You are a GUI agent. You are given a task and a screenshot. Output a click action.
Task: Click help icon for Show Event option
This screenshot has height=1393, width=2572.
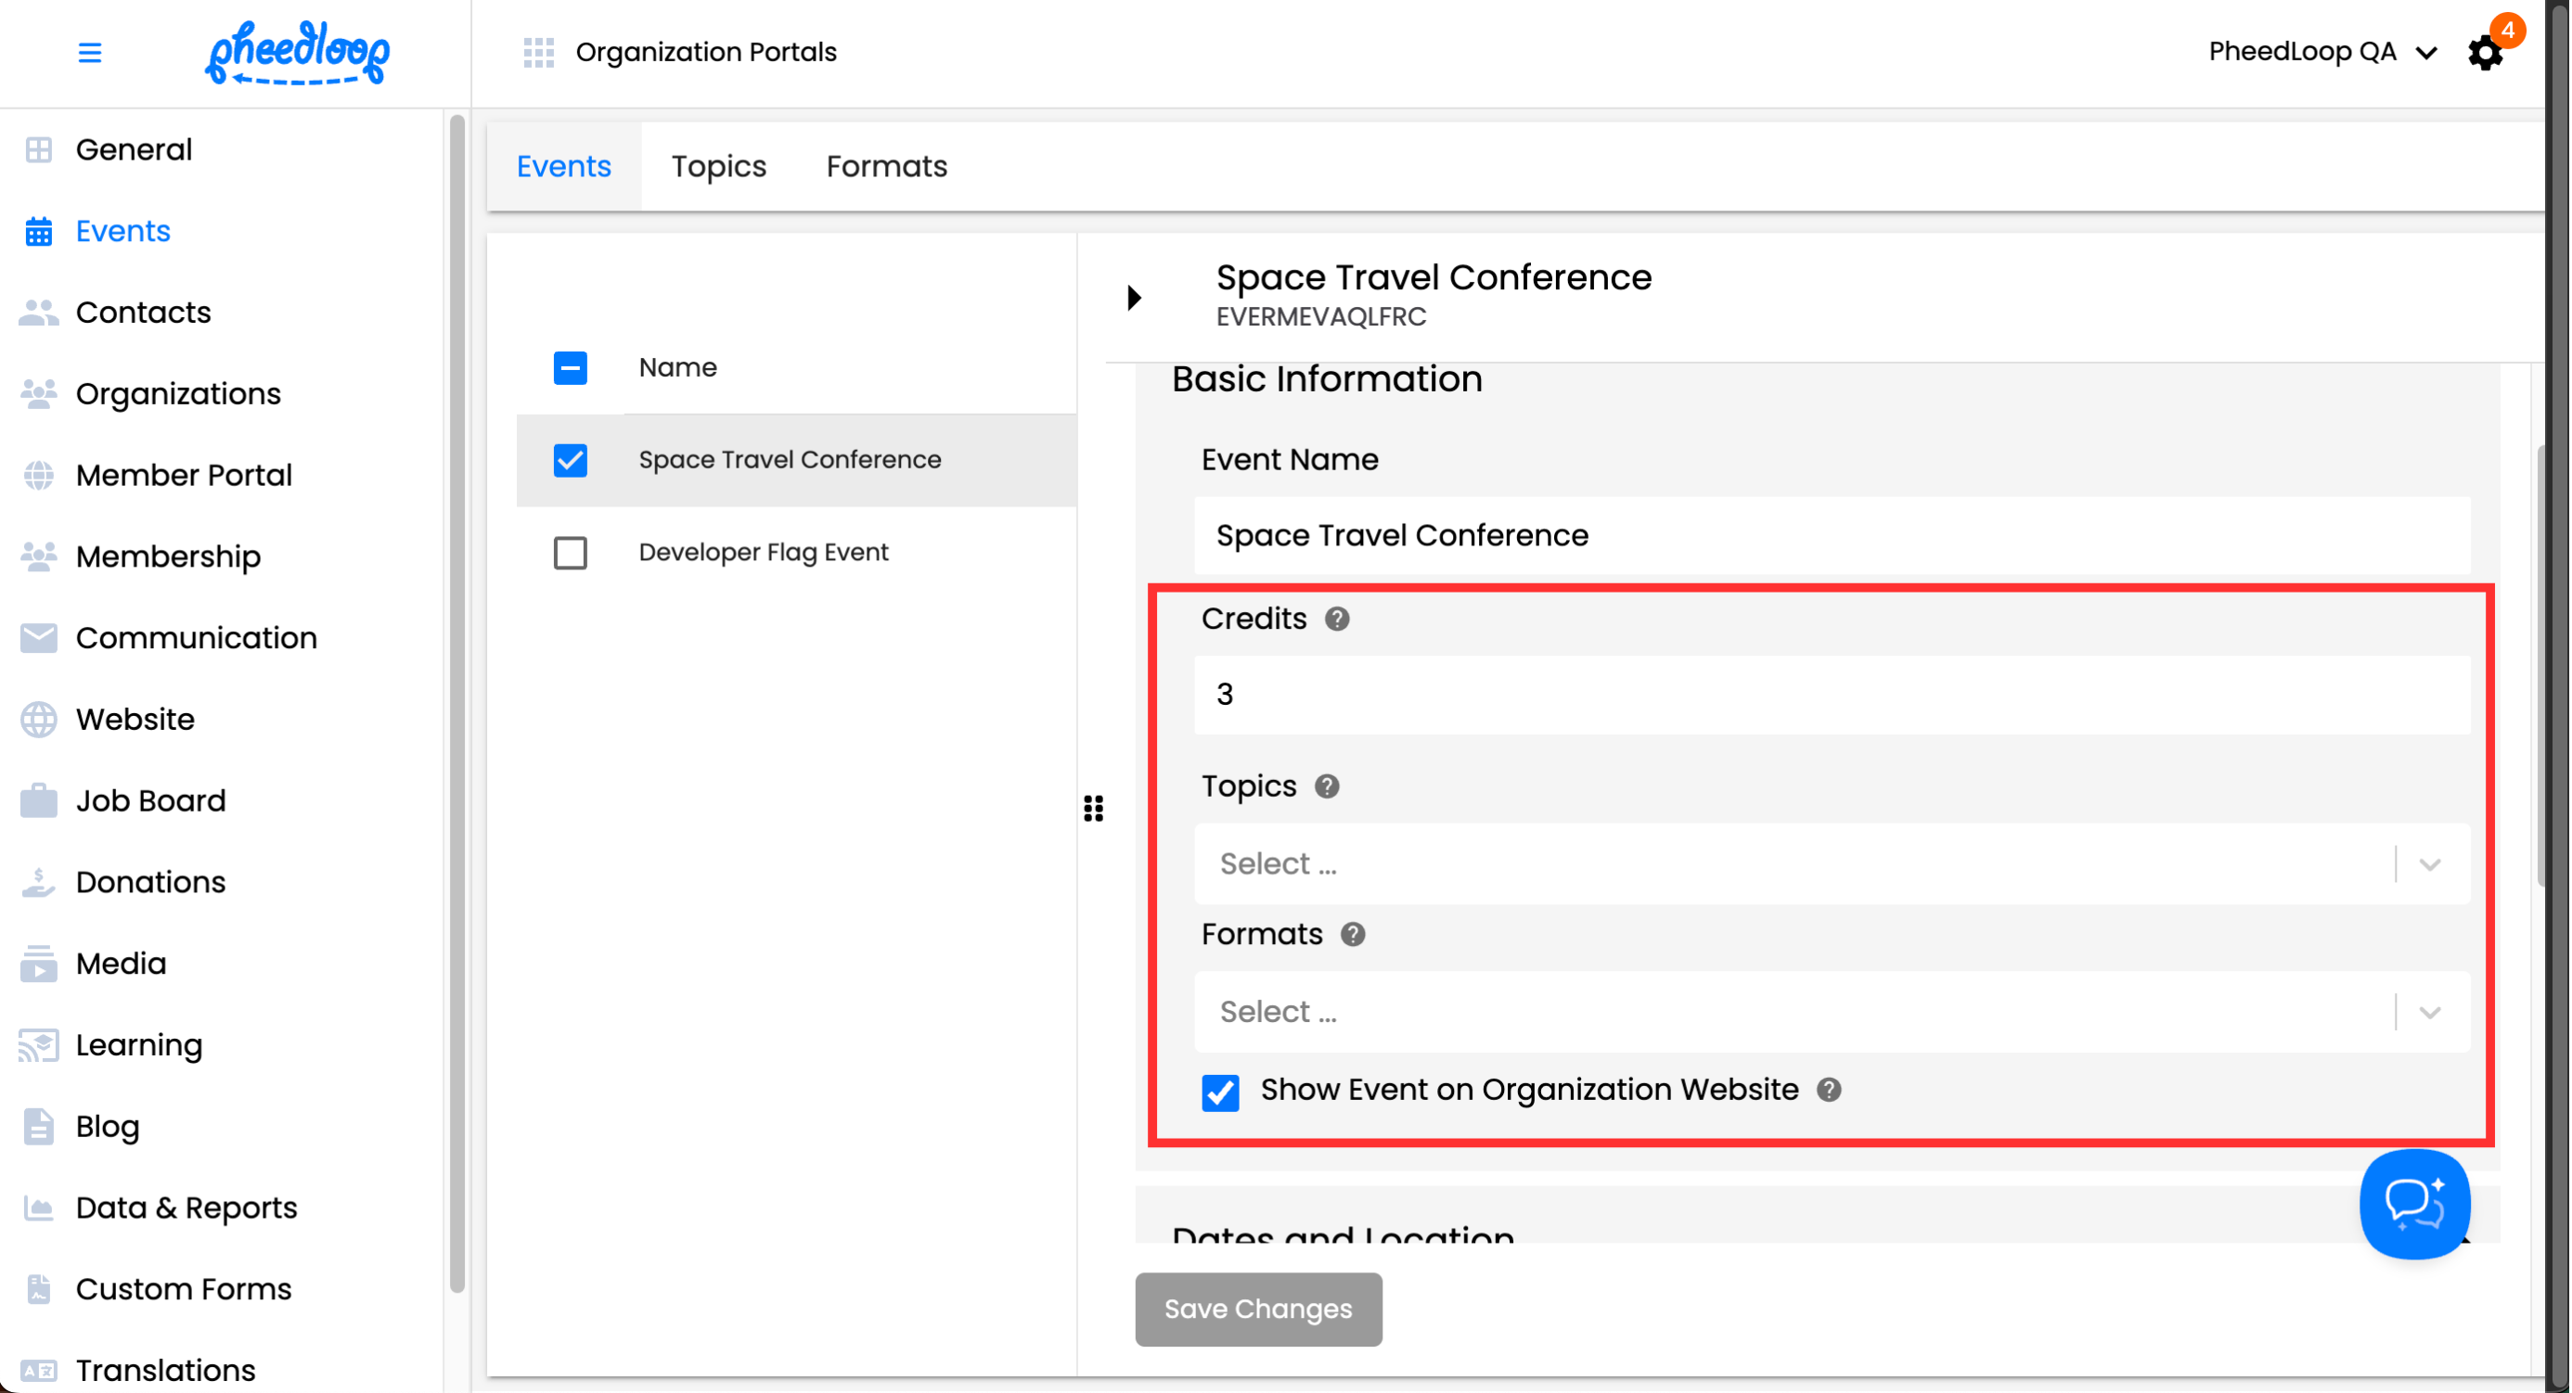point(1828,1090)
